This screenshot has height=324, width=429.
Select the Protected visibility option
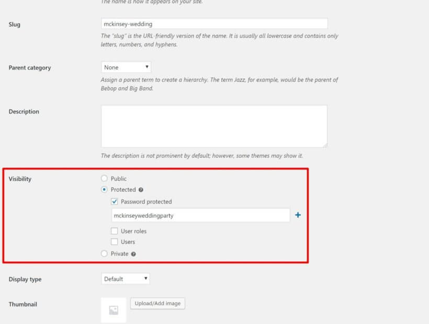(104, 190)
